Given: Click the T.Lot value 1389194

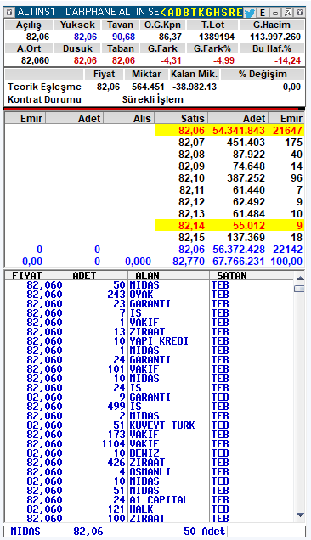Looking at the screenshot, I should 217,37.
